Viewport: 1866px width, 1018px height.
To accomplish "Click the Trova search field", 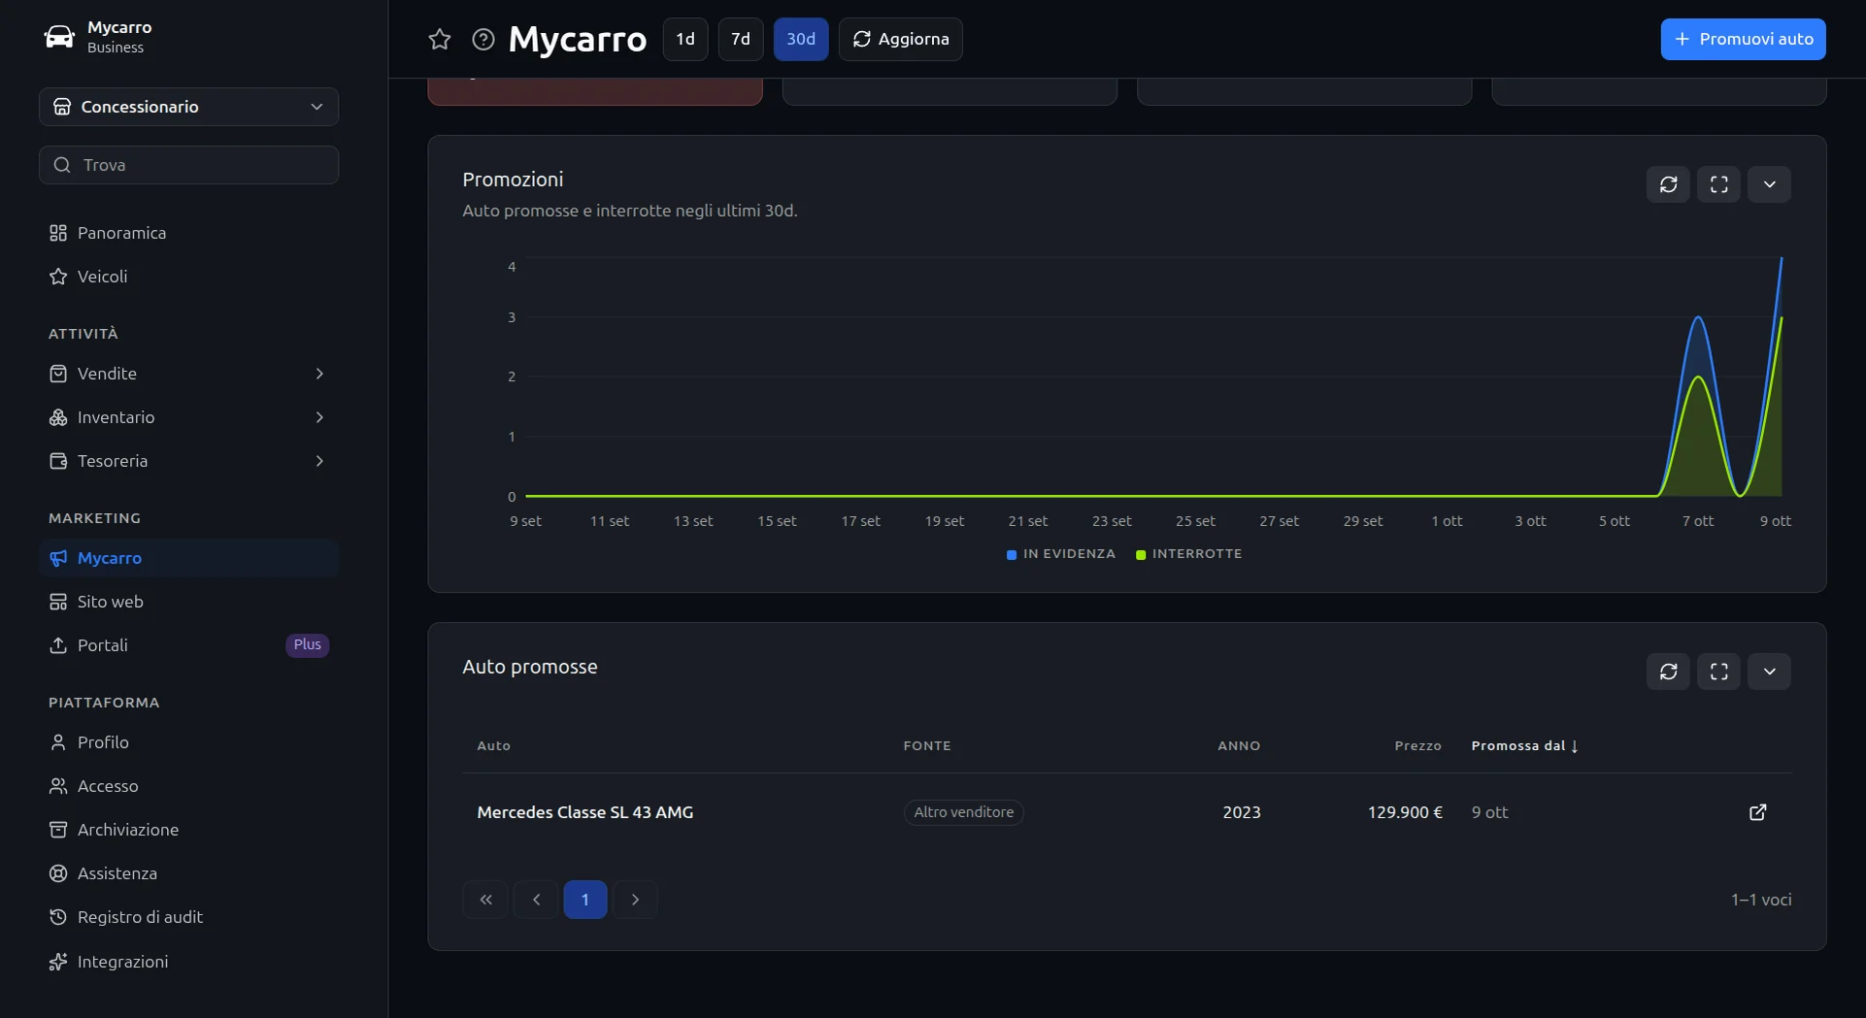I will point(188,165).
